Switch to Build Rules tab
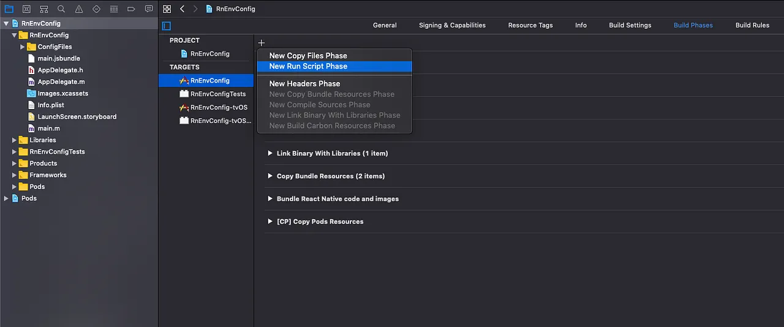Image resolution: width=784 pixels, height=327 pixels. pos(752,26)
